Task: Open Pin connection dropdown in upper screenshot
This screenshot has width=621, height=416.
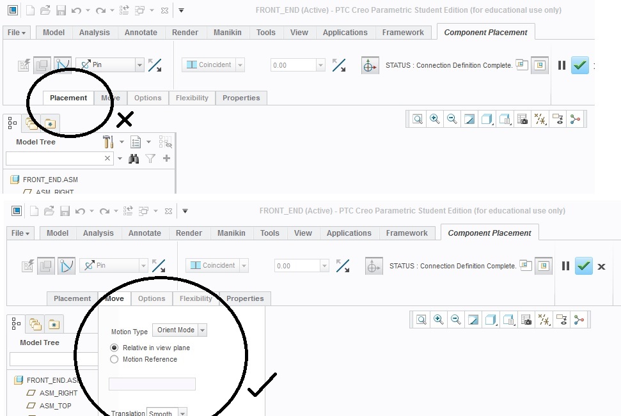Action: 139,65
